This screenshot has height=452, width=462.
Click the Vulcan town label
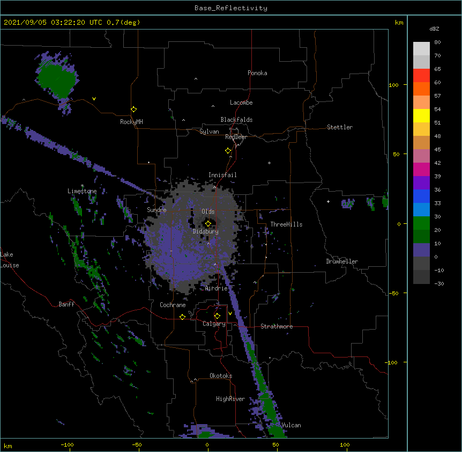(x=291, y=425)
